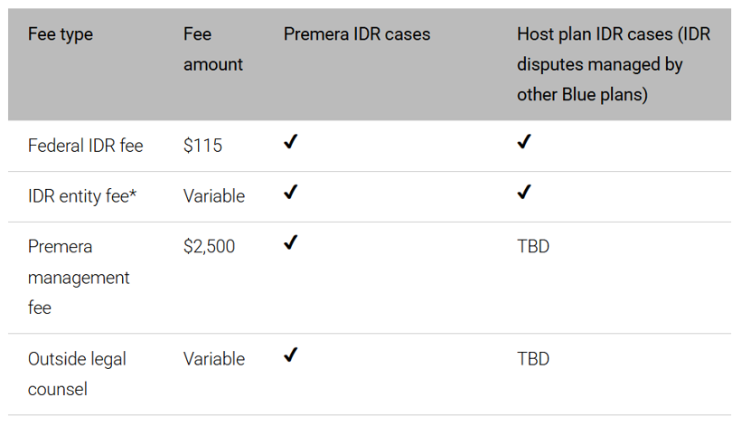
Task: Click 'Variable' in the Outside legal counsel row
Action: click(x=214, y=358)
